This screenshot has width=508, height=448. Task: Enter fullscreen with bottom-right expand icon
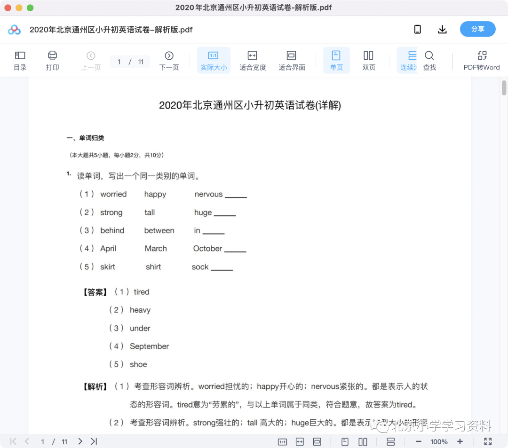click(488, 441)
